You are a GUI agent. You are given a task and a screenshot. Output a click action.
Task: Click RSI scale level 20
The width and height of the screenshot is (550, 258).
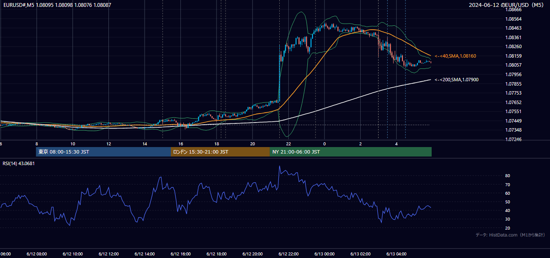tap(508, 228)
